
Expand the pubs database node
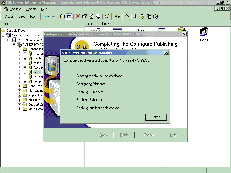pos(25,72)
